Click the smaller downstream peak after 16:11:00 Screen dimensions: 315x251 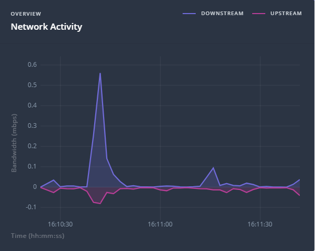click(x=213, y=168)
